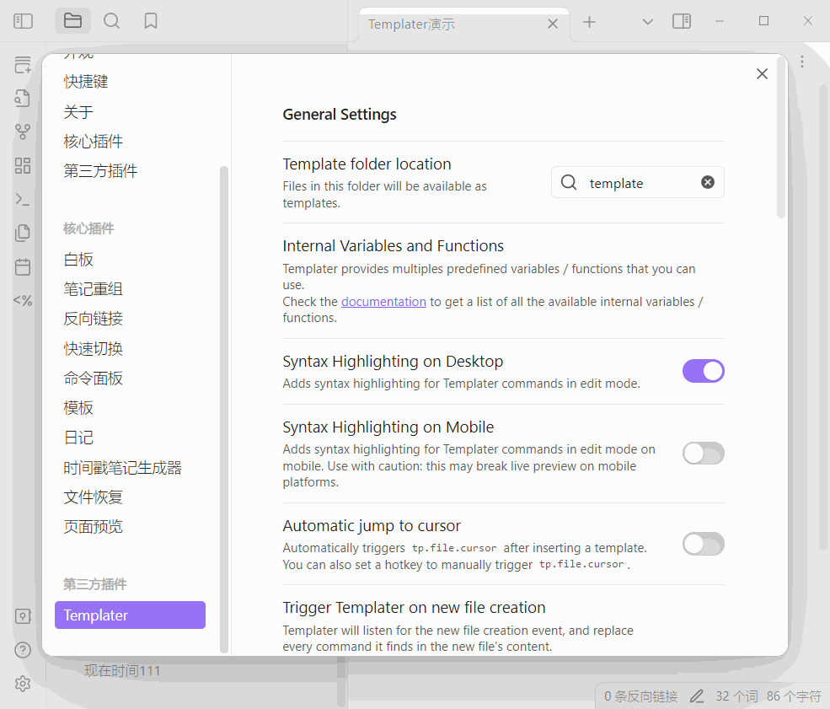
Task: Open graph view from the ribbon
Action: click(x=23, y=132)
